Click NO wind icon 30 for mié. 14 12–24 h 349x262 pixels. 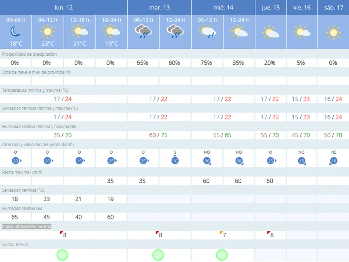coord(239,161)
